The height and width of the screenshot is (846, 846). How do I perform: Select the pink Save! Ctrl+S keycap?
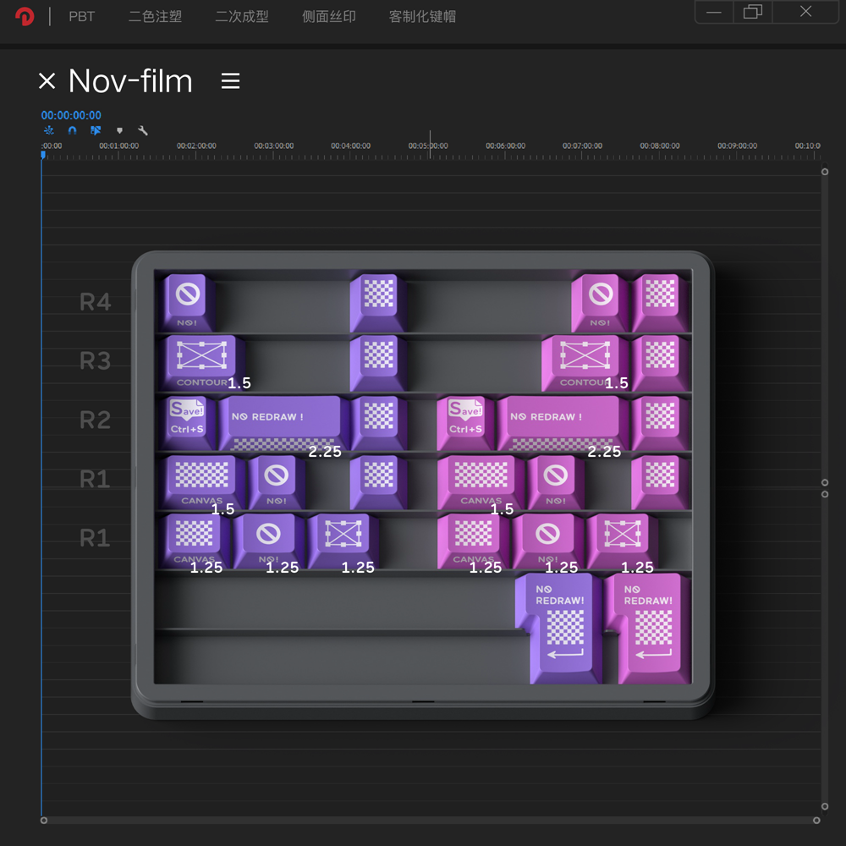point(465,422)
